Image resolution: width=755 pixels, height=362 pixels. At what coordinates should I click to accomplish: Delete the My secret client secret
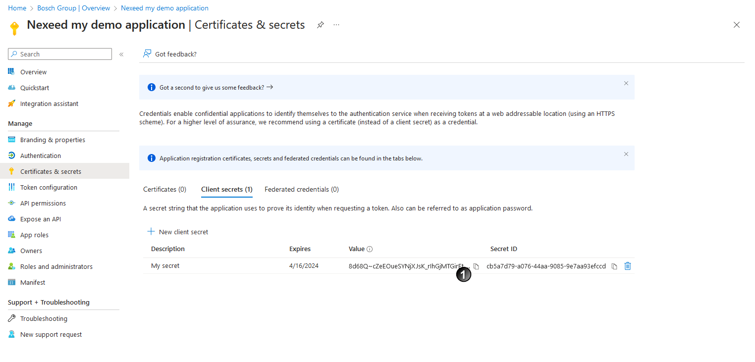point(628,266)
